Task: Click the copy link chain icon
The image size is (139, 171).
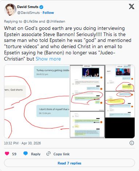Action: pyautogui.click(x=48, y=153)
